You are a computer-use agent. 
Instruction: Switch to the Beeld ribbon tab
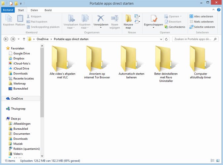coord(48,10)
